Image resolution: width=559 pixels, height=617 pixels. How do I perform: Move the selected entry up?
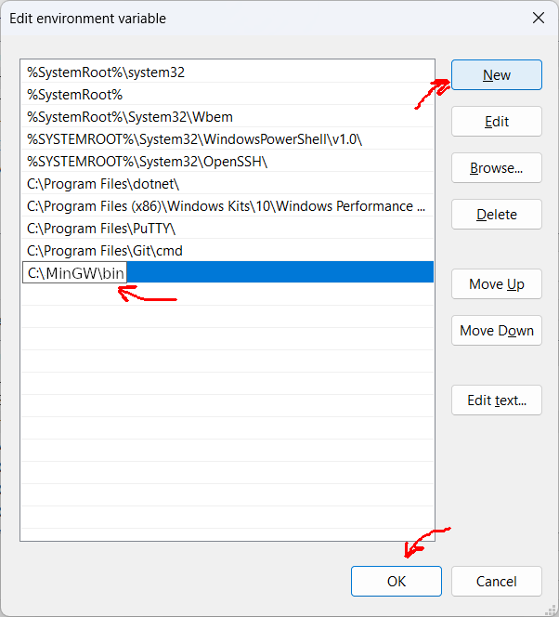497,283
